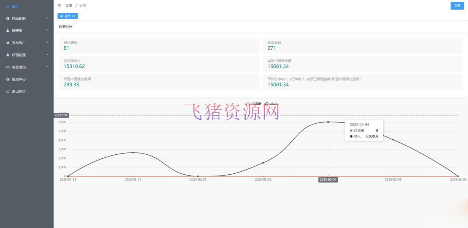468x228 pixels.
Task: Select the home icon in the sidebar
Action: pos(7,6)
